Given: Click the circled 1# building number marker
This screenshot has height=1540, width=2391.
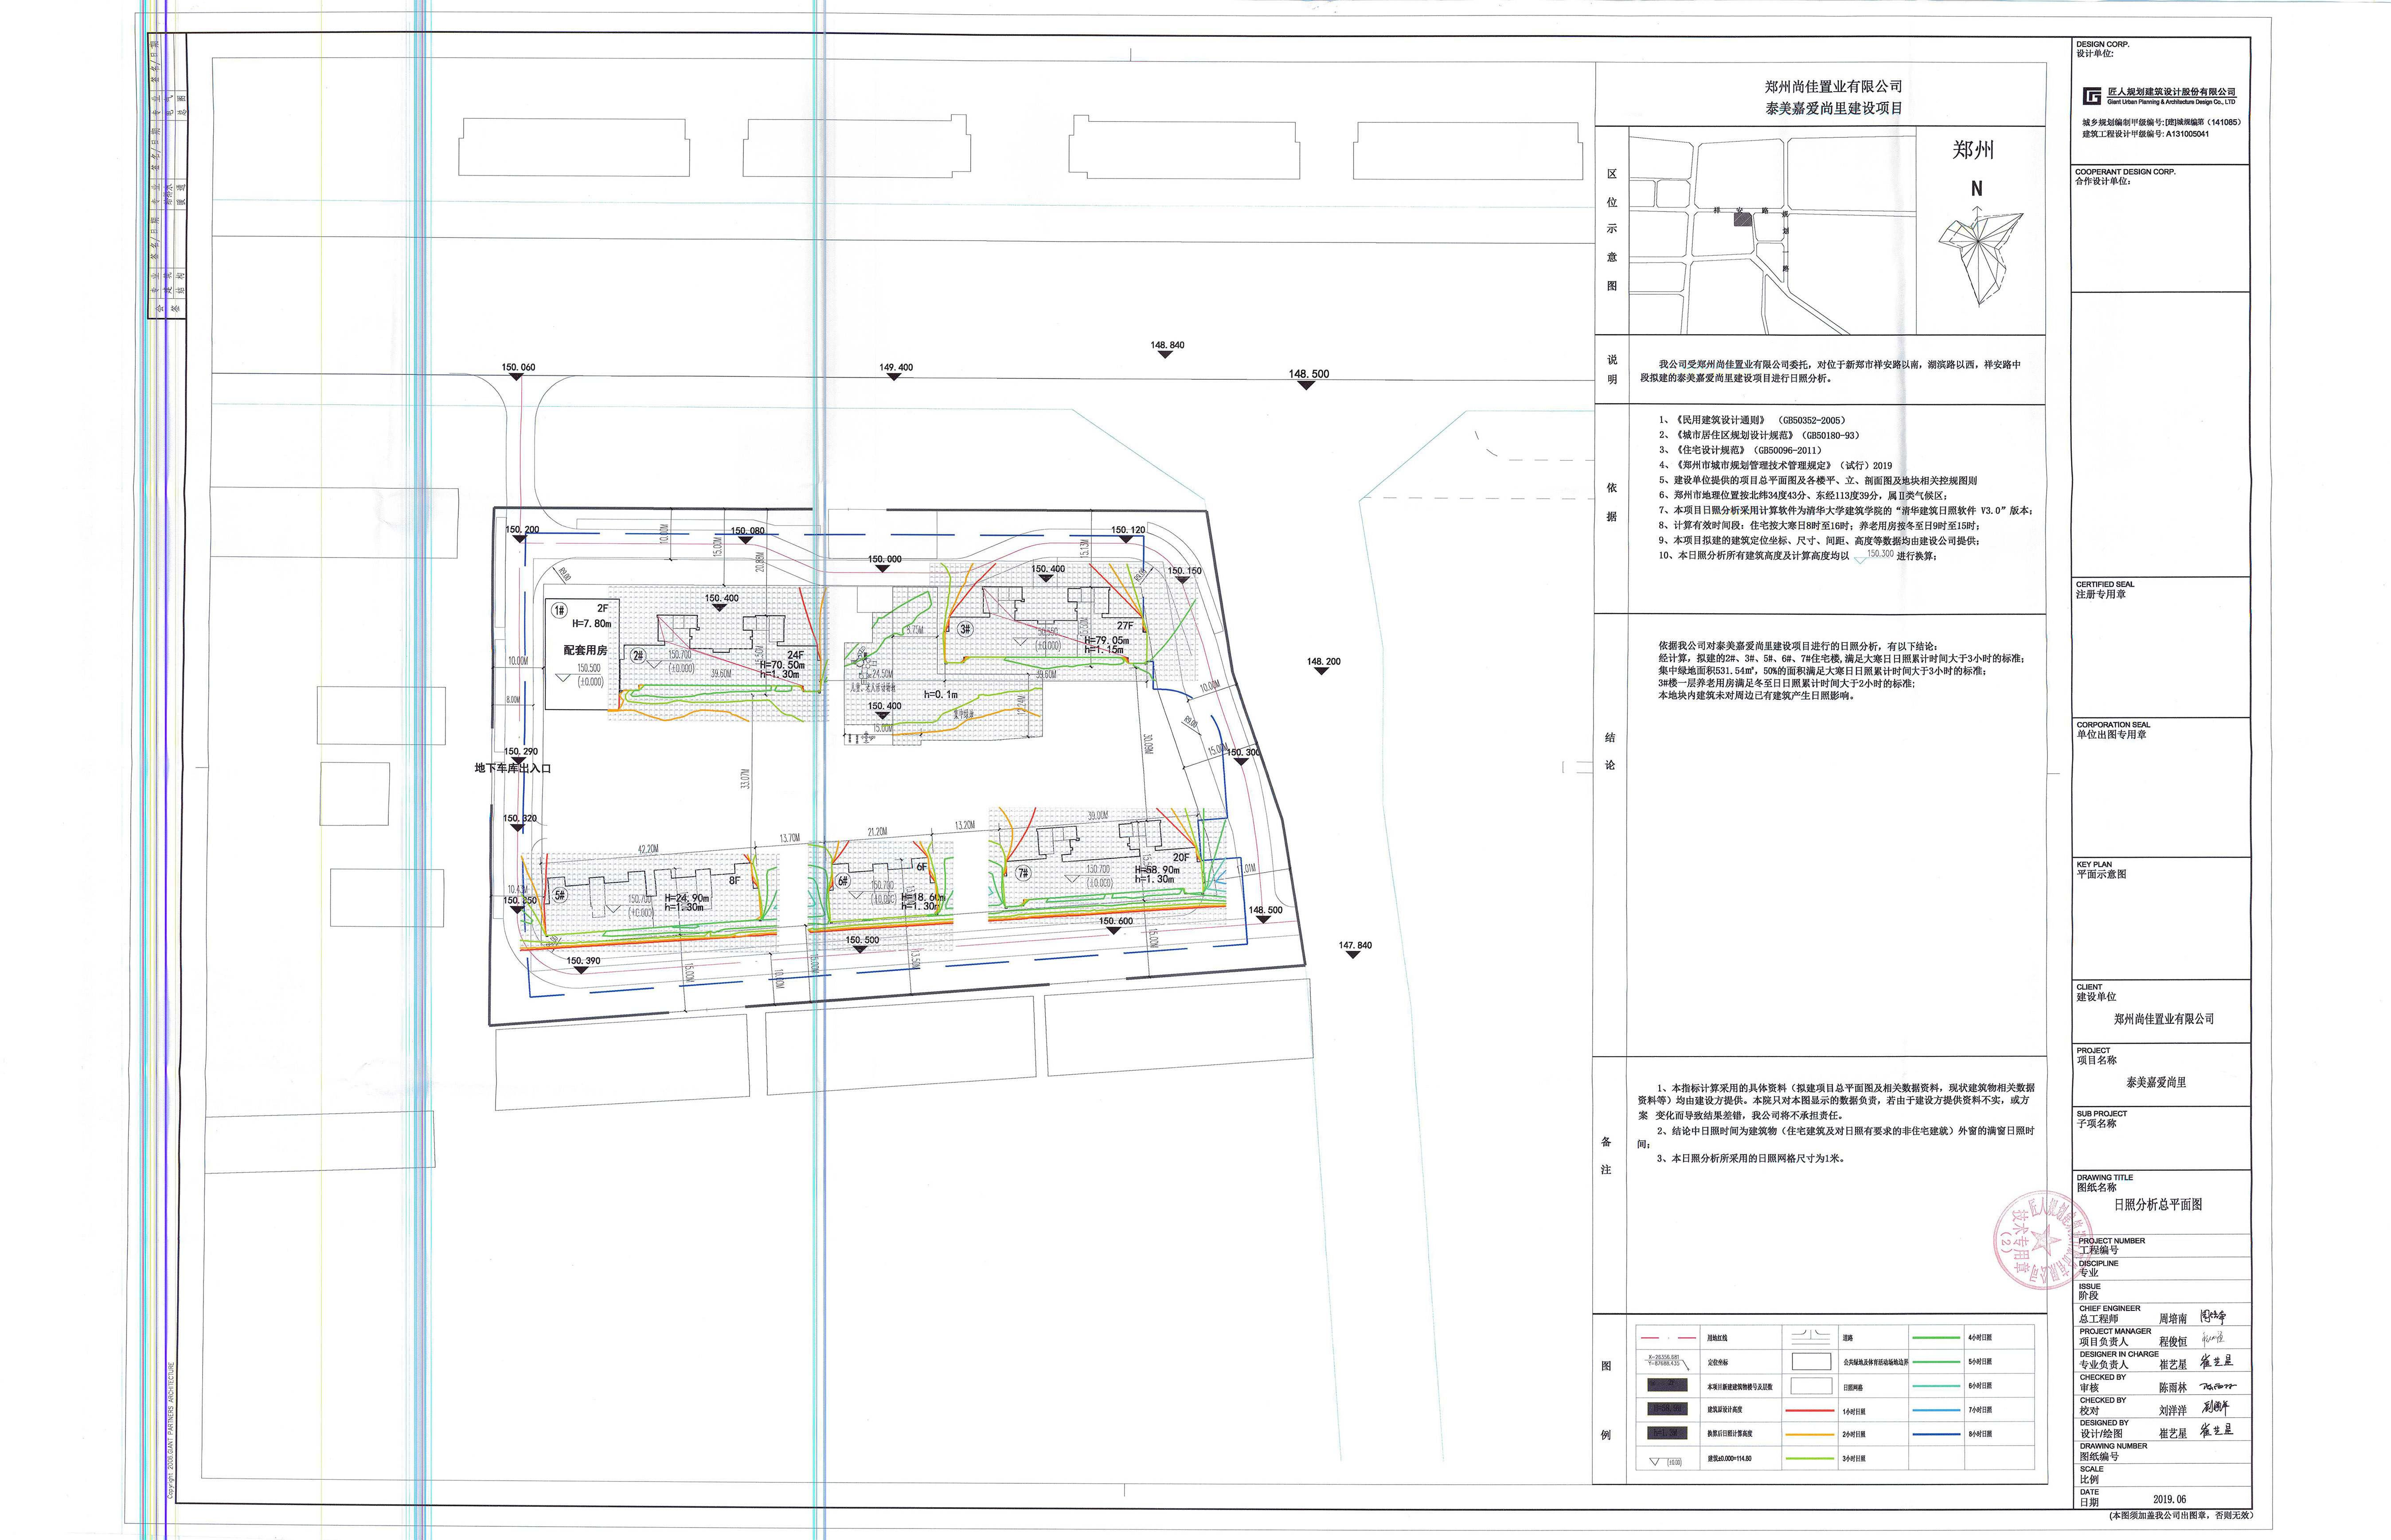Looking at the screenshot, I should (559, 610).
